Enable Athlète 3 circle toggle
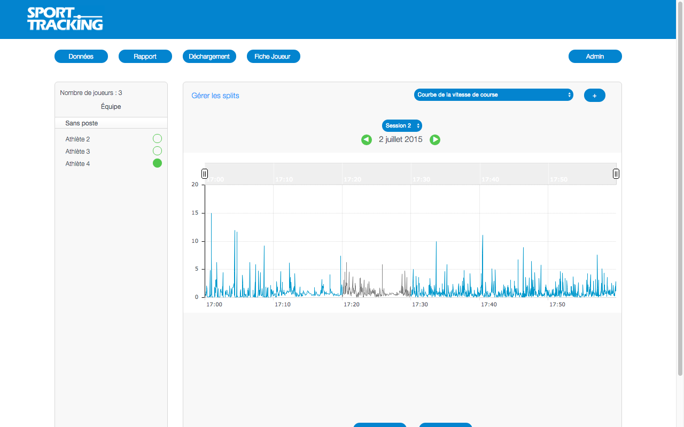Image resolution: width=684 pixels, height=427 pixels. tap(157, 151)
